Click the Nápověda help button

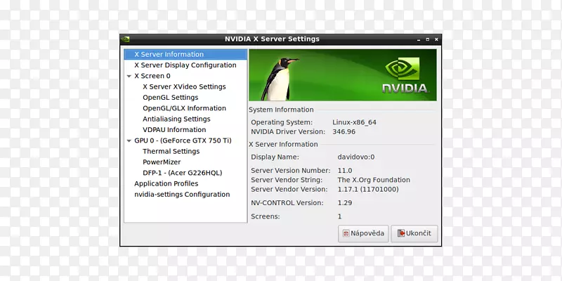363,233
